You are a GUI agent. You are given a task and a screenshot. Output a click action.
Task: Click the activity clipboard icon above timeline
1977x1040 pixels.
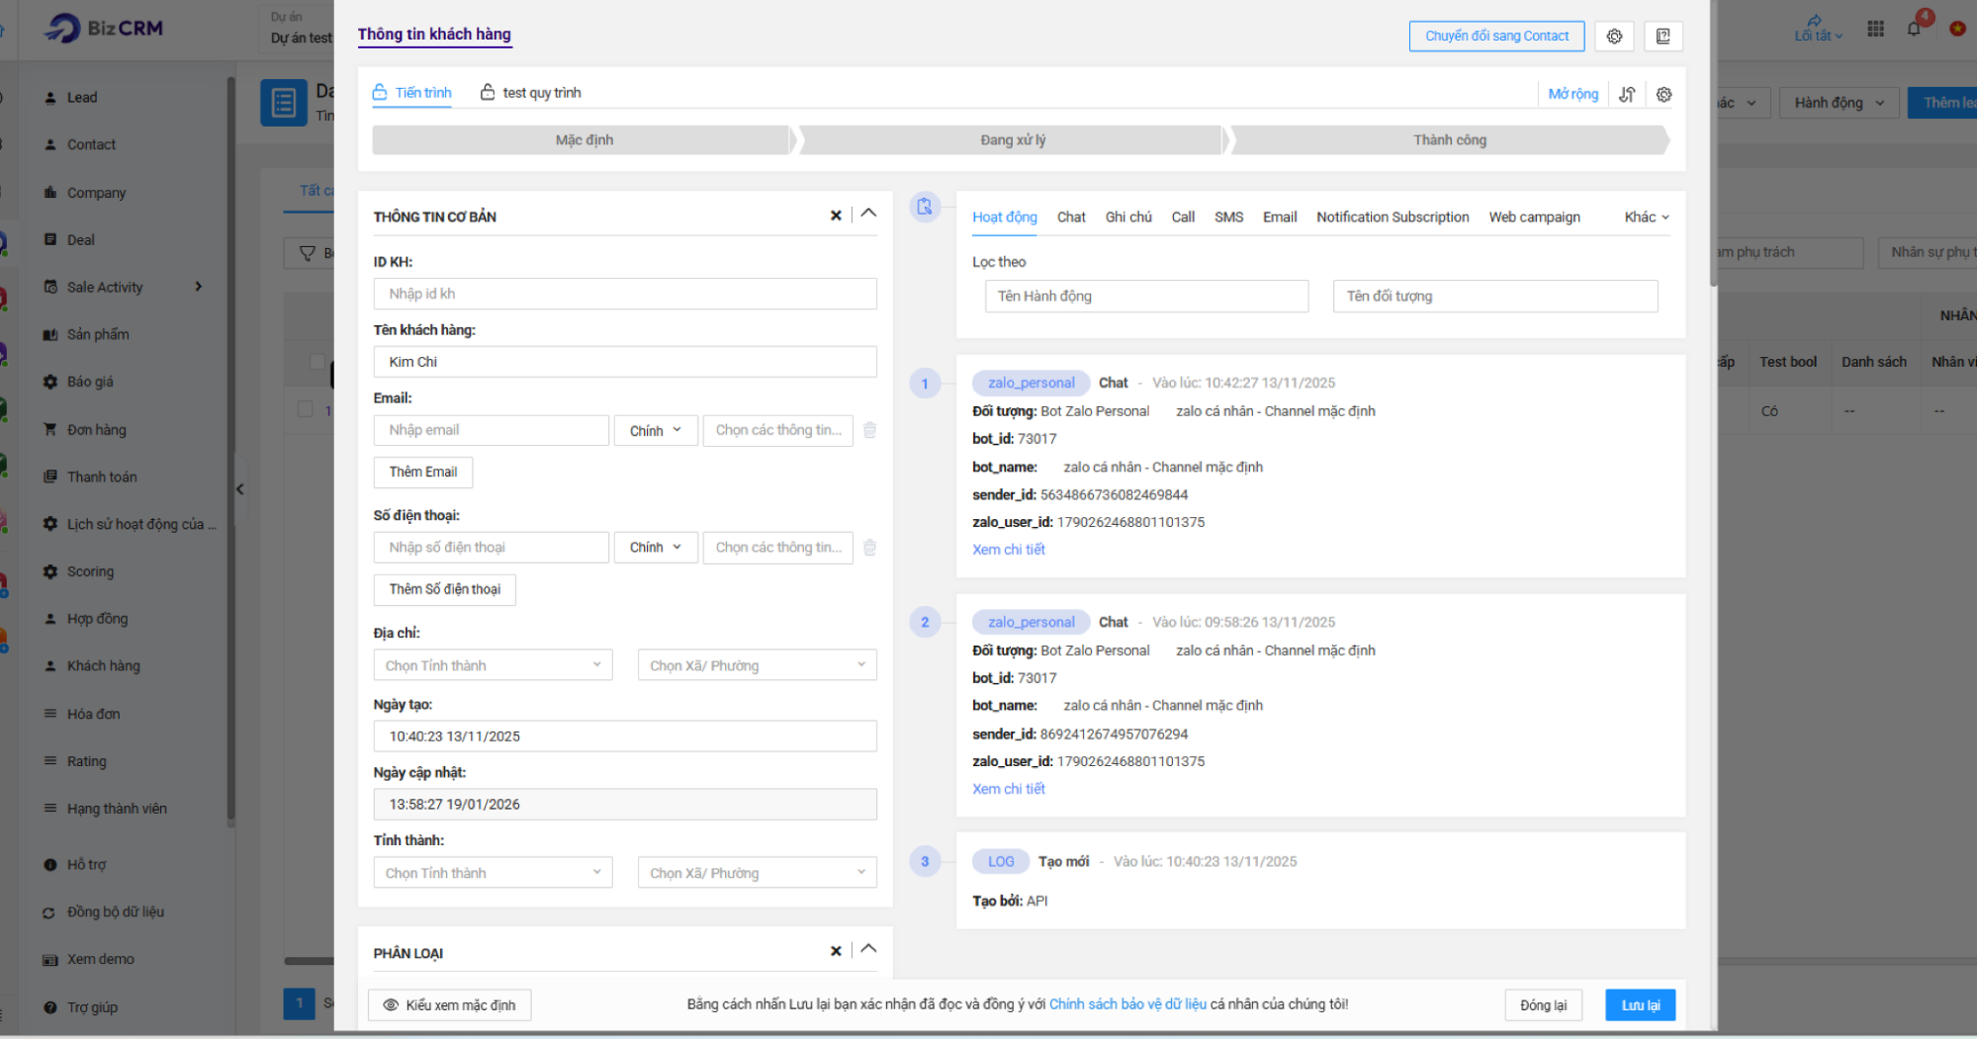click(x=925, y=207)
